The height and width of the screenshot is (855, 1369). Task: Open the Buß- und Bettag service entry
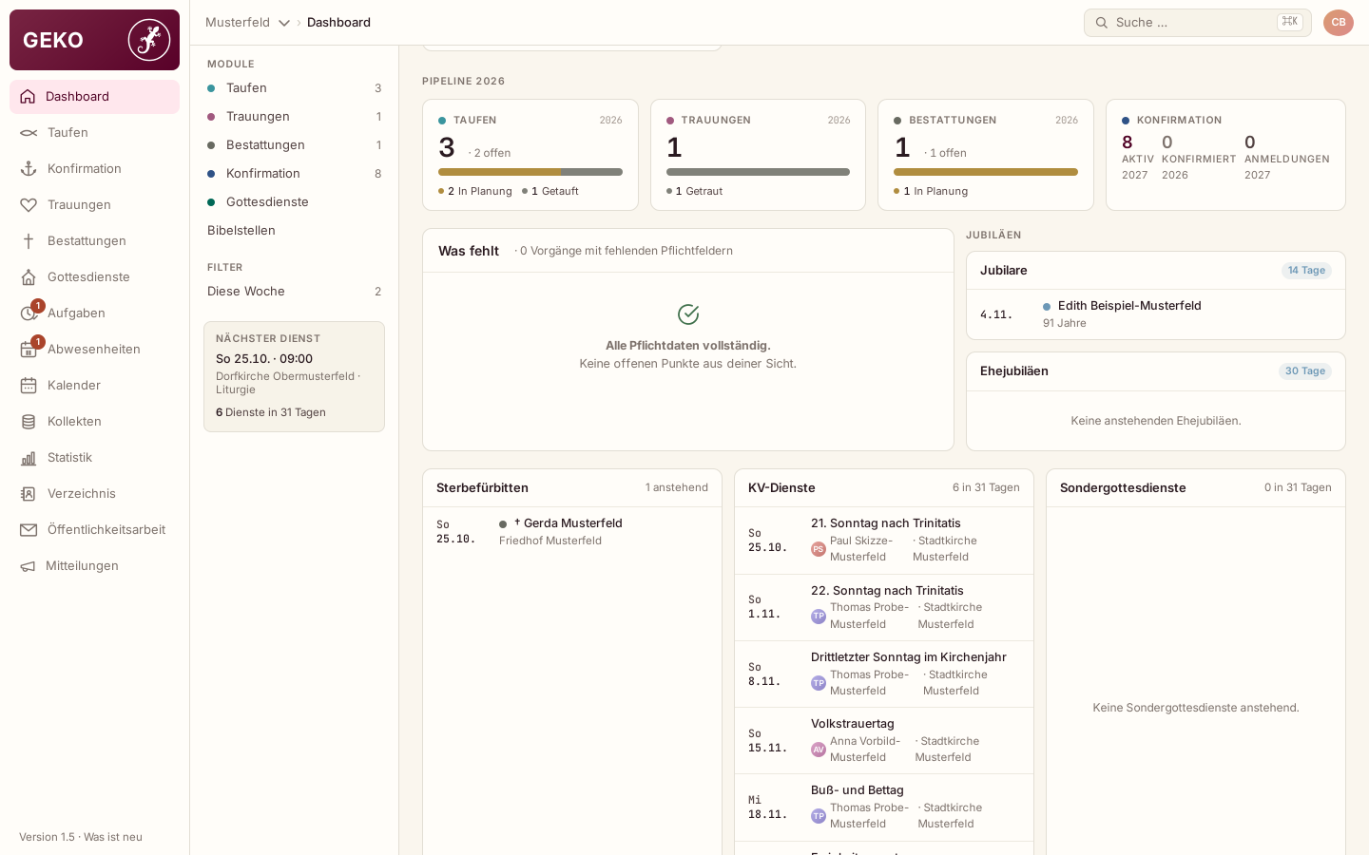[884, 807]
